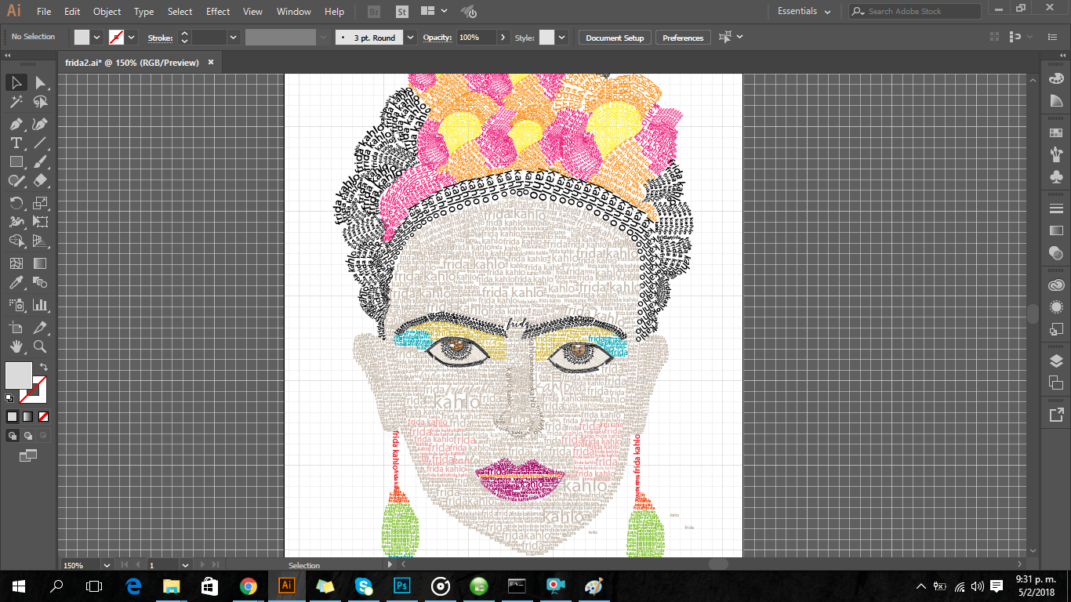The width and height of the screenshot is (1071, 602).
Task: Open the Symbols panel (club icon)
Action: (1056, 177)
